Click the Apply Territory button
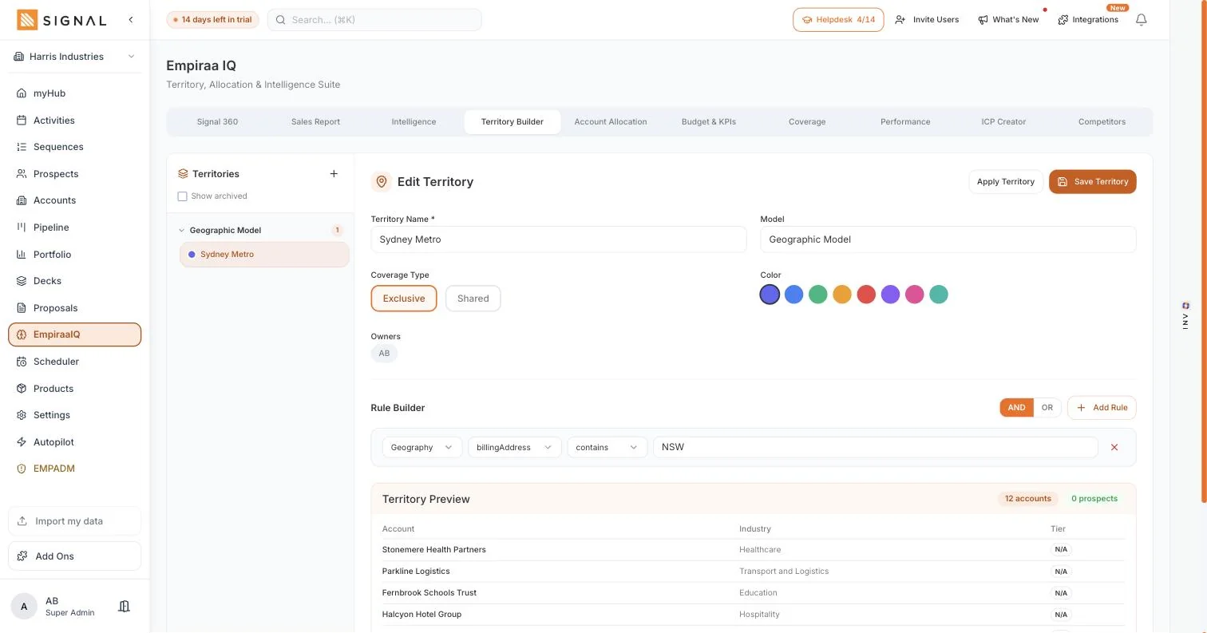1207x633 pixels. (x=1006, y=182)
